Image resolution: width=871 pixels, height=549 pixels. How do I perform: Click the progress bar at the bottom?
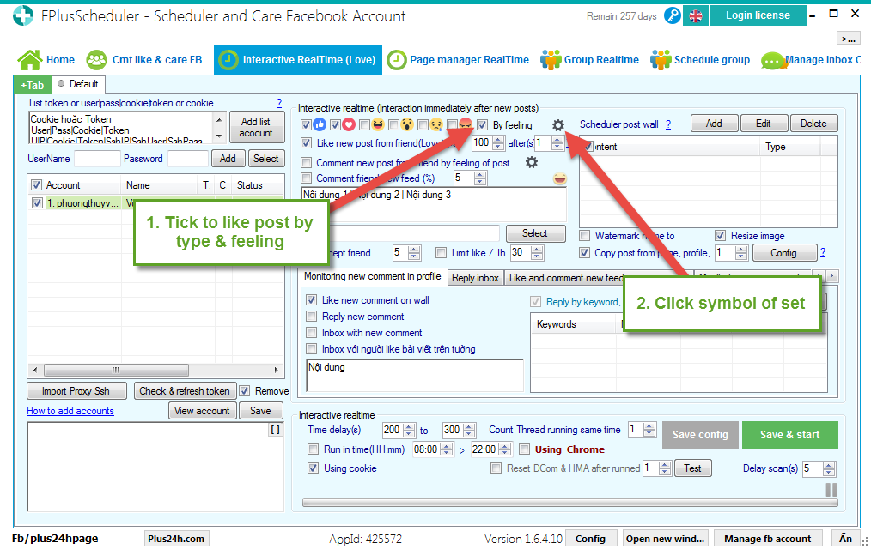(569, 503)
